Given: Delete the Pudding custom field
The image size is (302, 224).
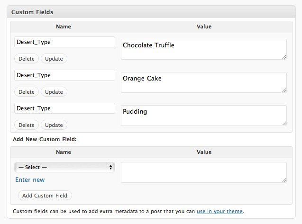Looking at the screenshot, I should click(x=27, y=125).
